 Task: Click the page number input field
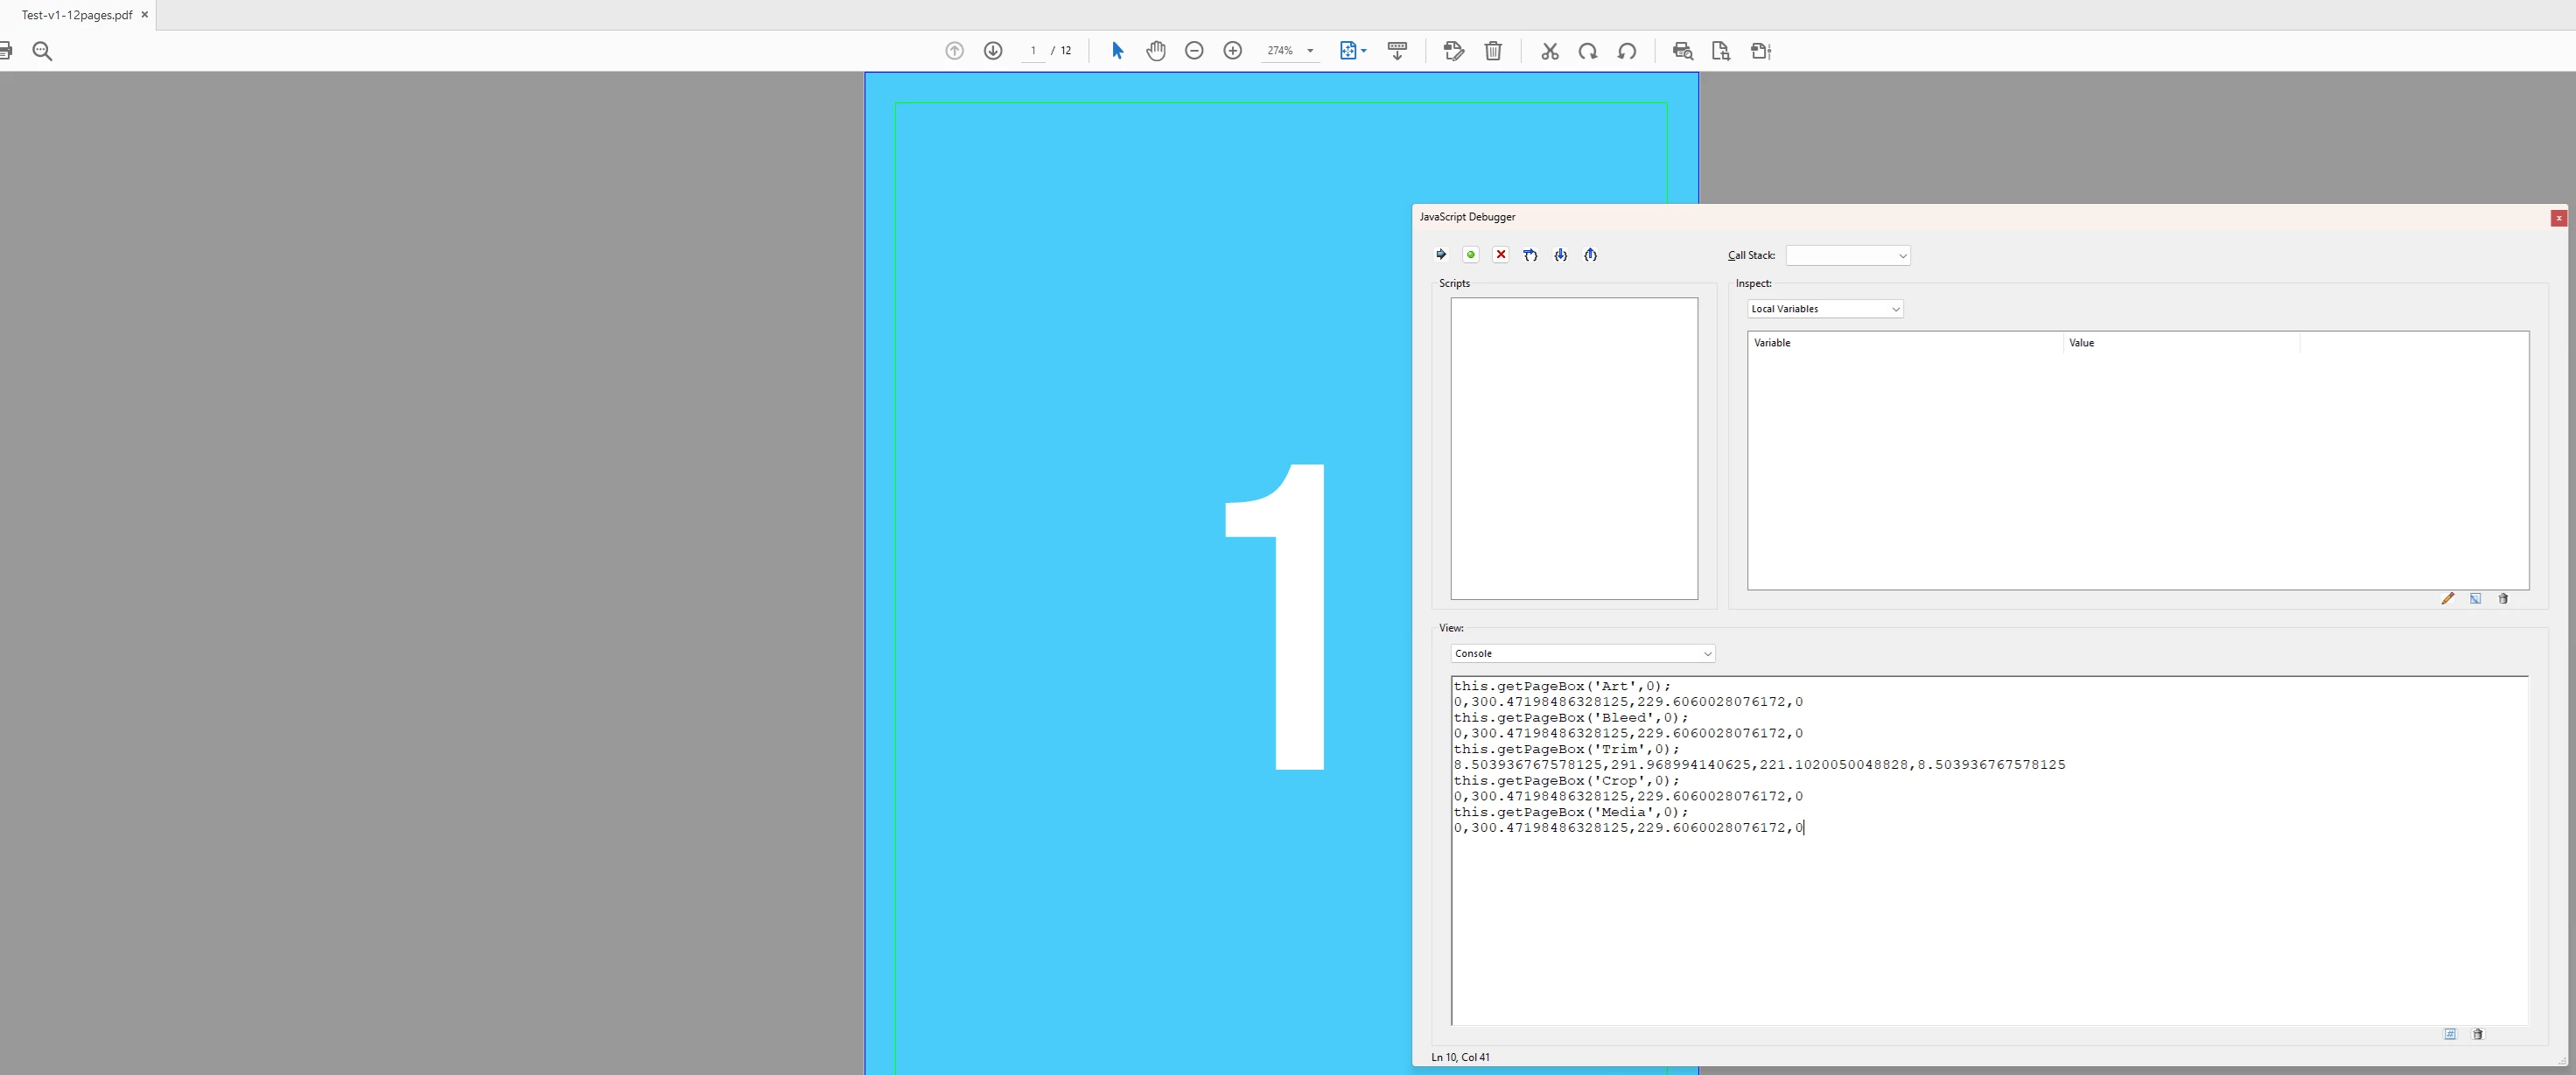(x=1033, y=51)
